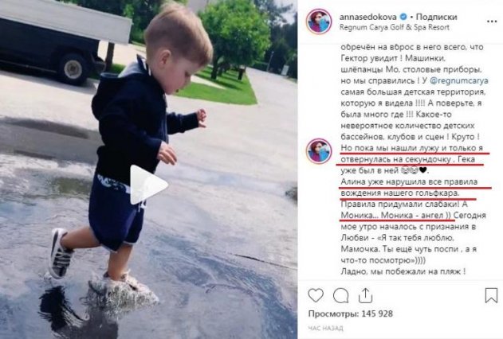Save post using bookmark icon
The height and width of the screenshot is (339, 503).
tap(491, 295)
